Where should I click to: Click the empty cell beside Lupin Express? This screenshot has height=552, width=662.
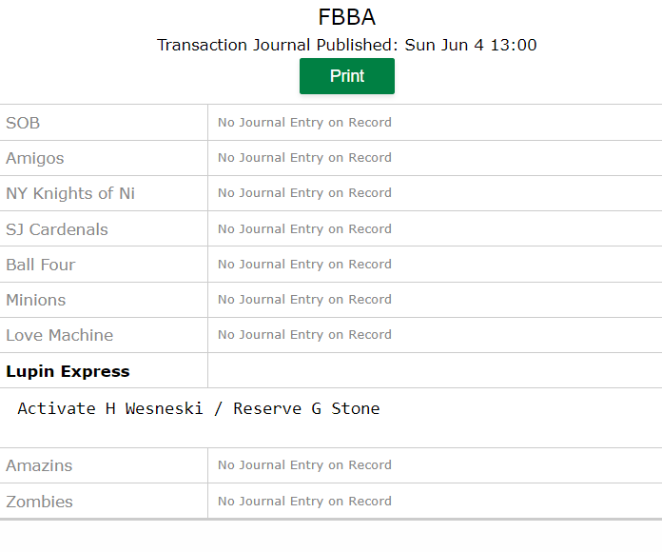tap(435, 370)
